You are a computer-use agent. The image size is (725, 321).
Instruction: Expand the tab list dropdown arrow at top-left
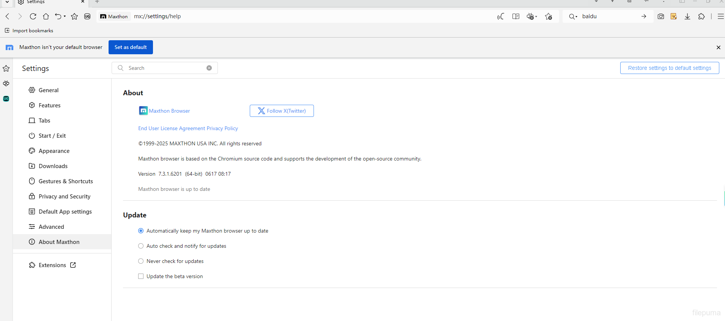click(x=7, y=2)
